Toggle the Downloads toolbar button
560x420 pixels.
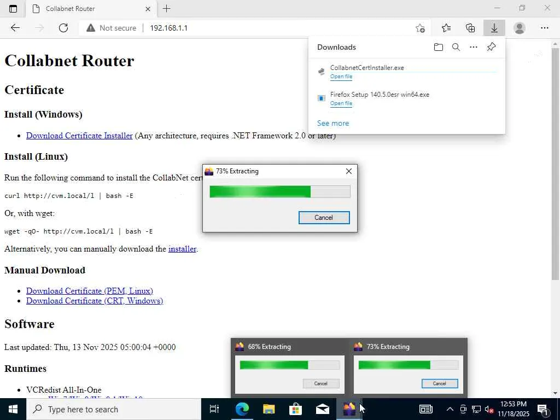[494, 28]
